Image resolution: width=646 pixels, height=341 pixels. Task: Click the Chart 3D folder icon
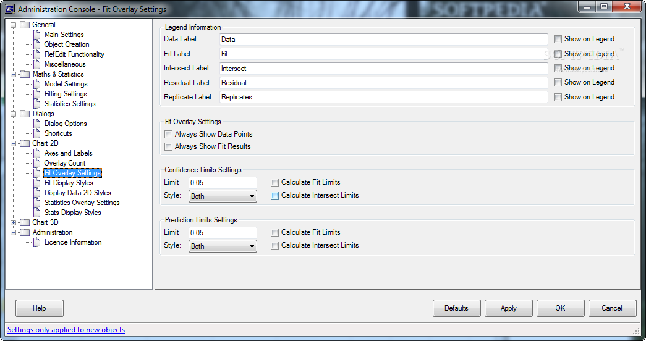point(25,222)
